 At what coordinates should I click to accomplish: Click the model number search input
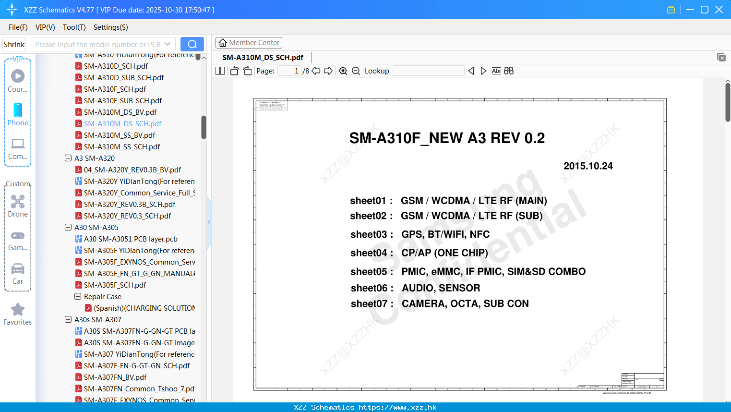coord(98,44)
